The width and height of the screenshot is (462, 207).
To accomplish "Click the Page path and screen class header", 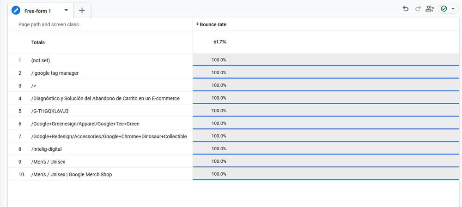I will click(49, 24).
